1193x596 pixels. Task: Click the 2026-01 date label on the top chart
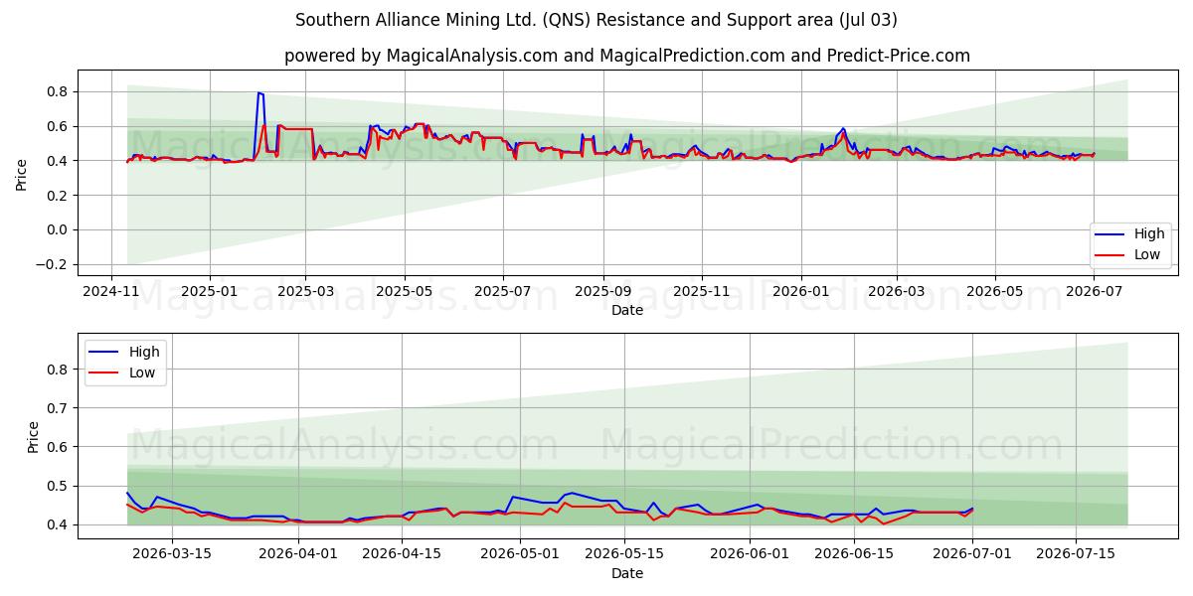click(x=800, y=291)
